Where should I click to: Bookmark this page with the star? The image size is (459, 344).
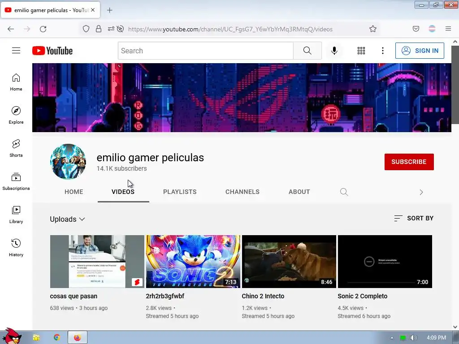372,29
